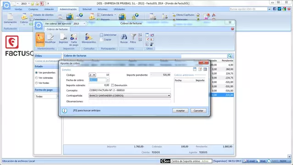
Task: Click the Buscar opción search box
Action: pyautogui.click(x=248, y=9)
